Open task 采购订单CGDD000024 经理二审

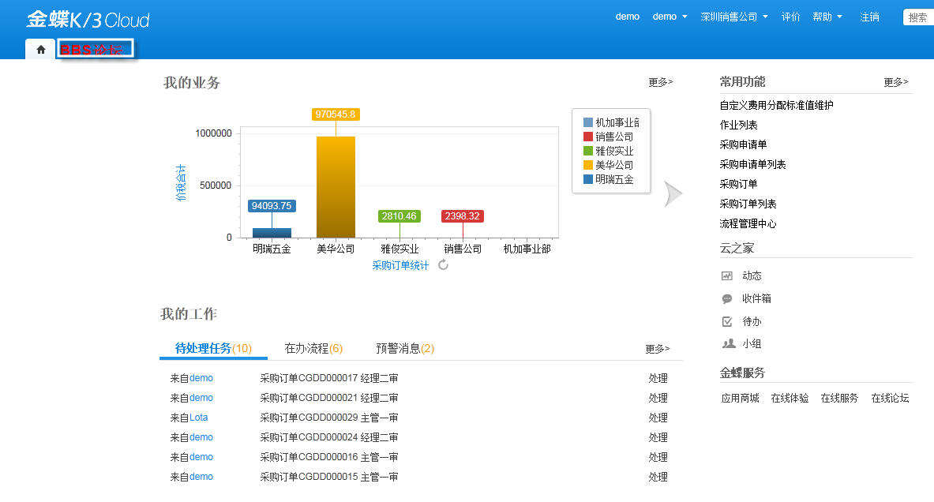click(x=328, y=438)
